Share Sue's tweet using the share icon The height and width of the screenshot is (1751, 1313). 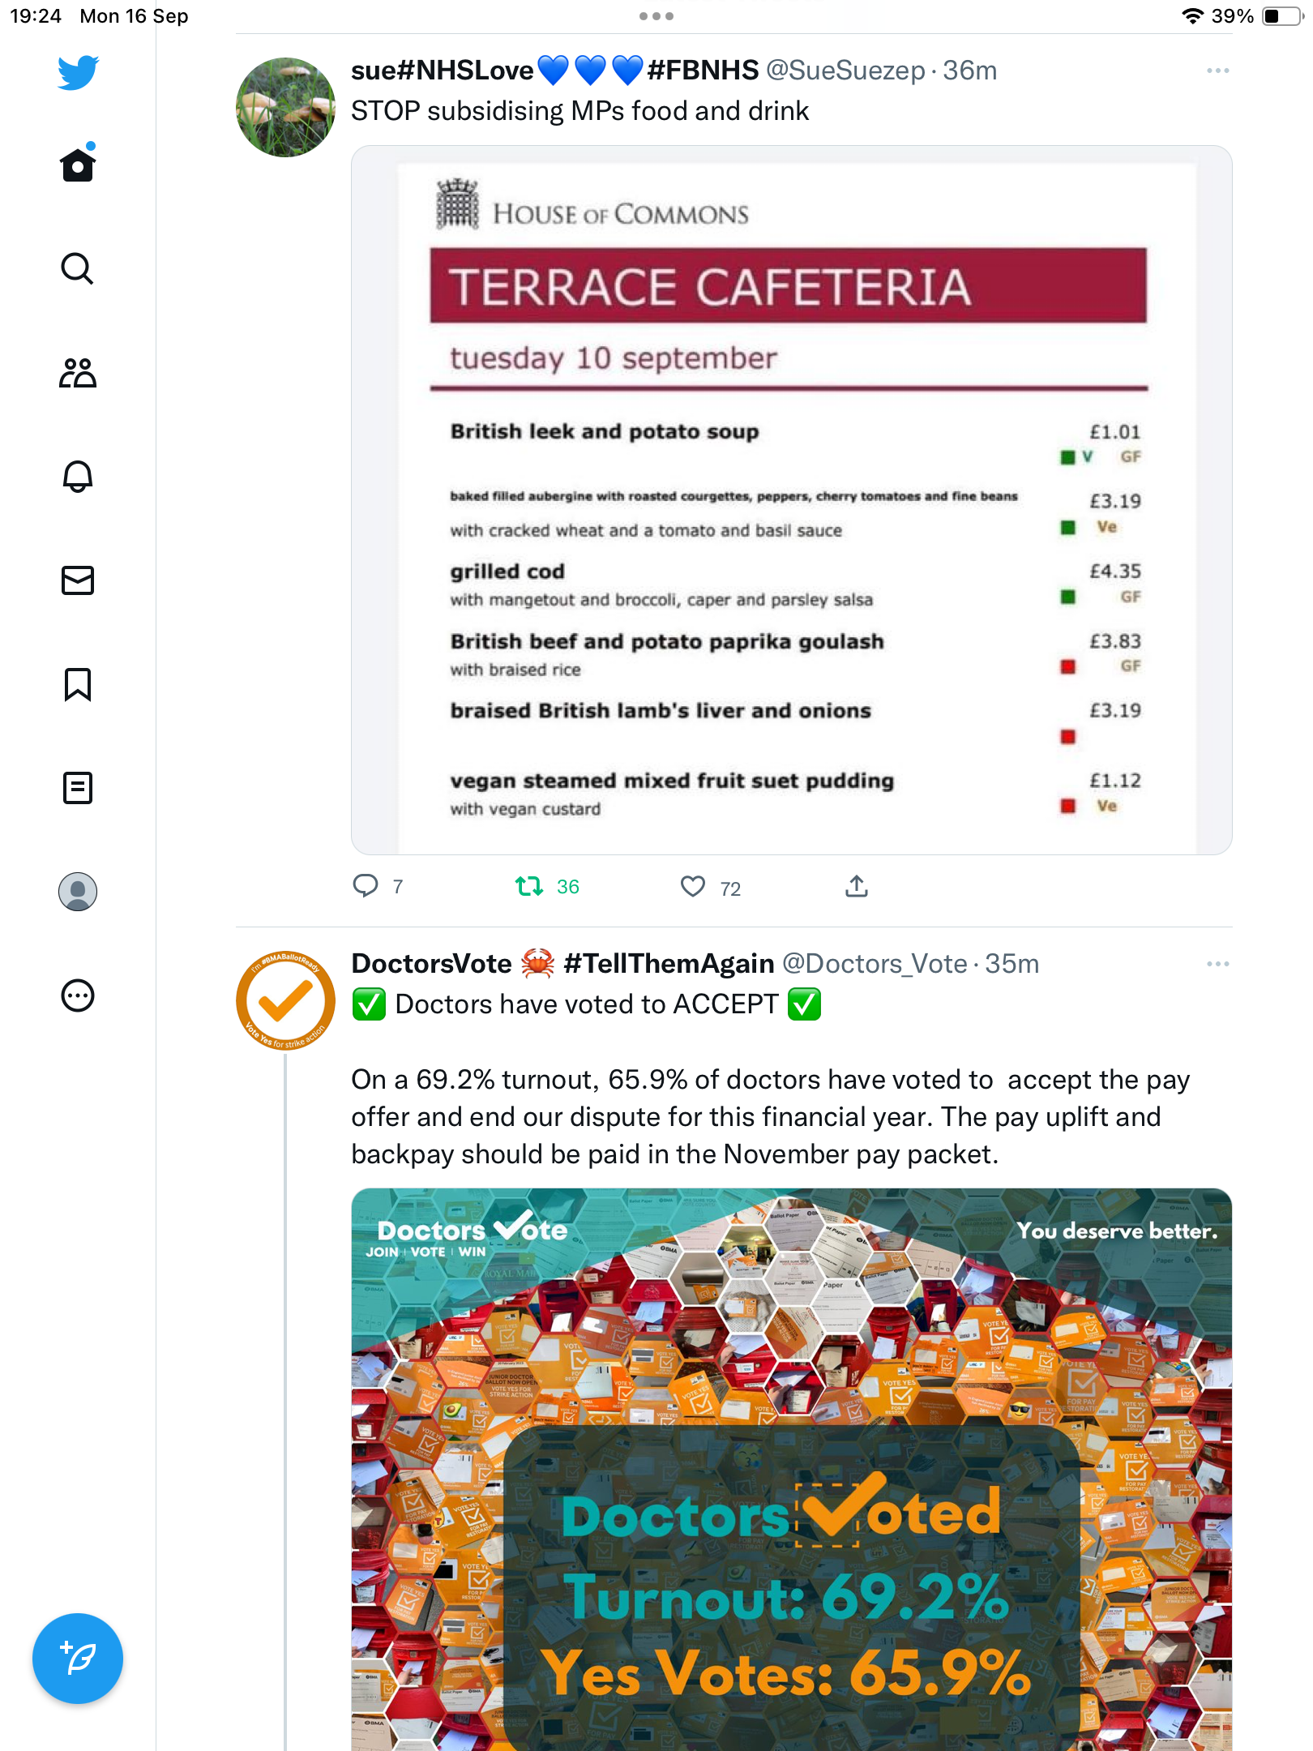click(857, 886)
